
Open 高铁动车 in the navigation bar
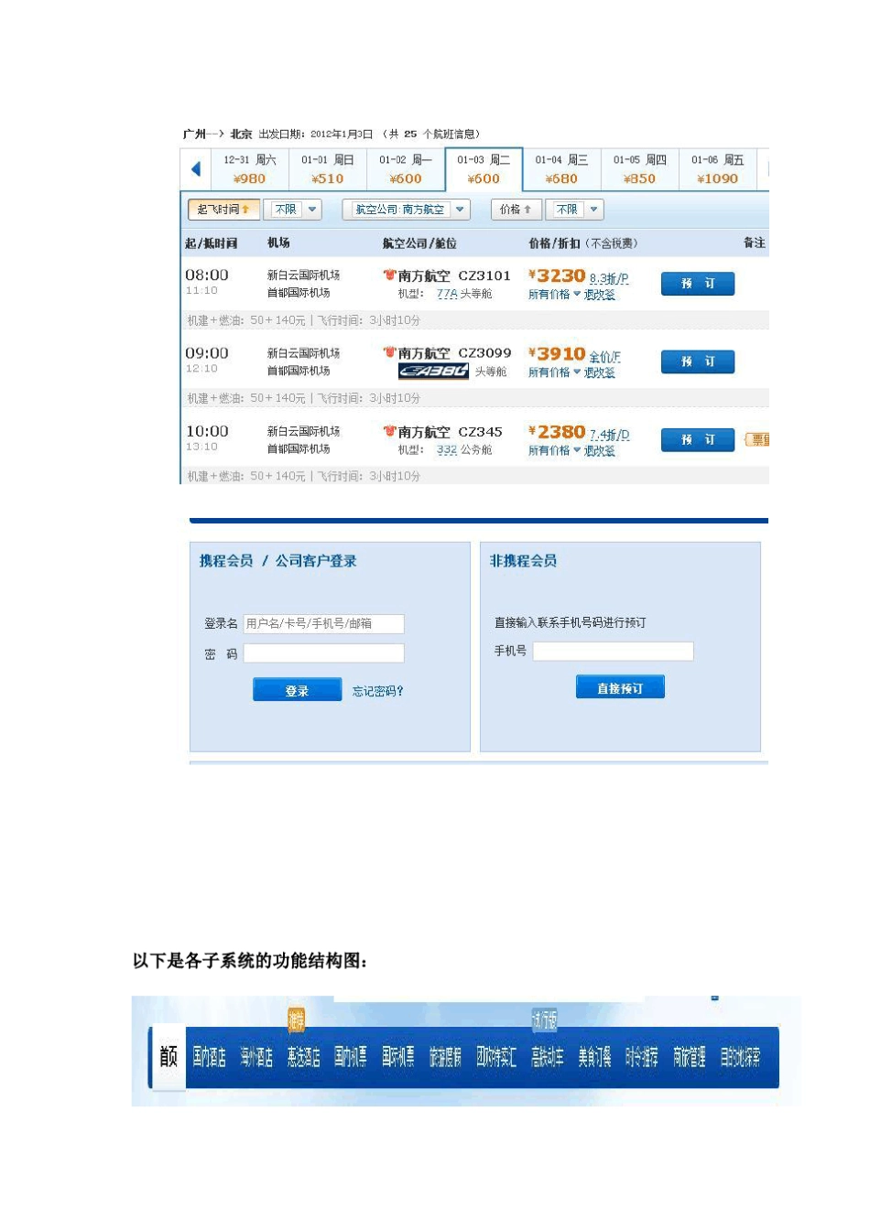coord(548,1058)
